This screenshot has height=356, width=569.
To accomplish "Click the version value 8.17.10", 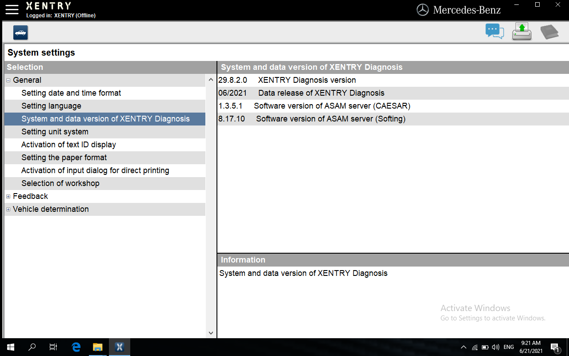I will [x=232, y=119].
